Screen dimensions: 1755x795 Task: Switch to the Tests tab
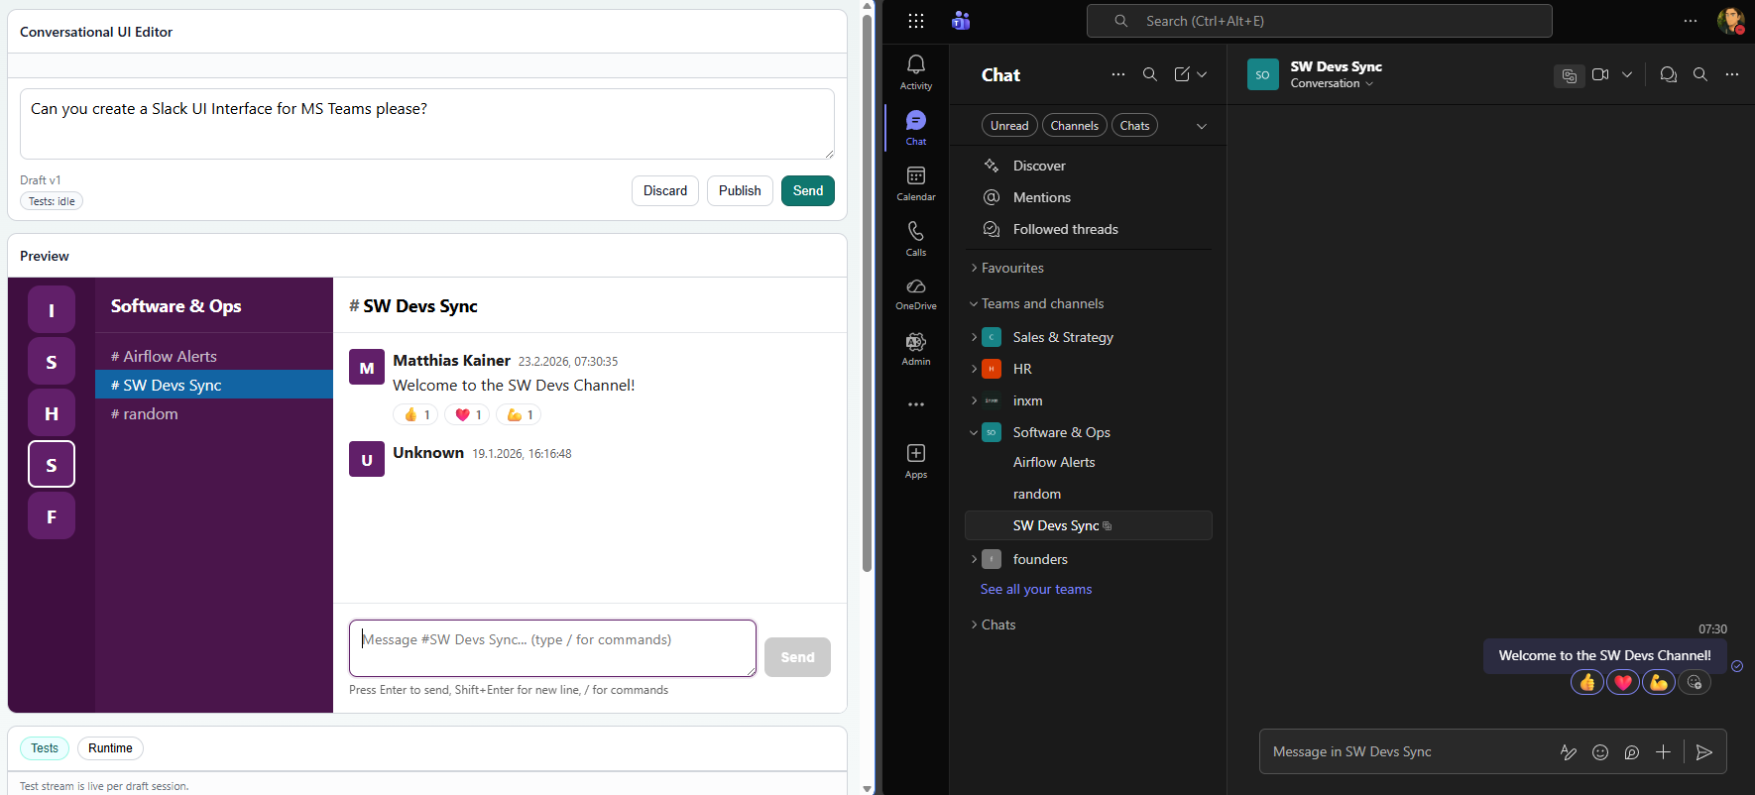pos(45,748)
